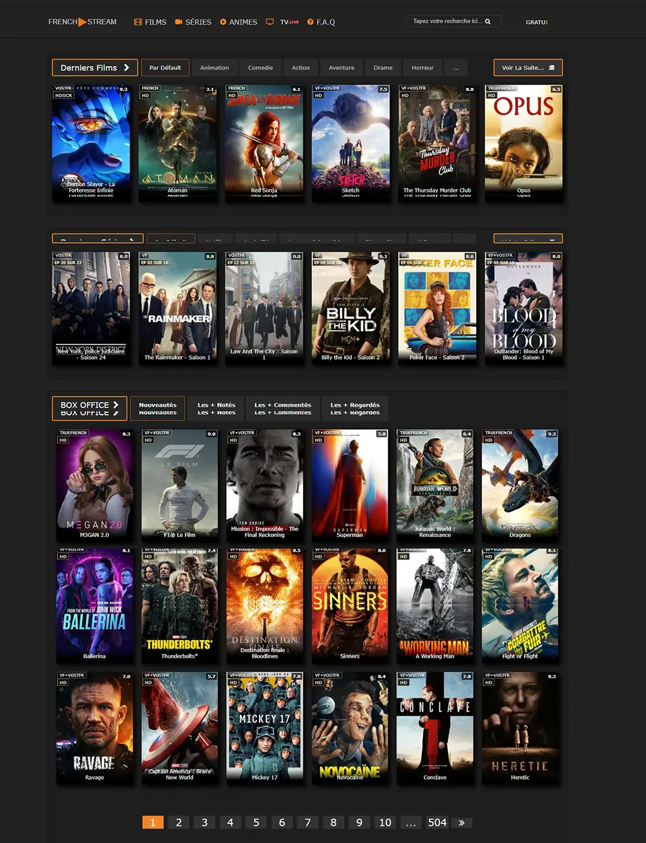Select the Les + Commentés tab

283,408
